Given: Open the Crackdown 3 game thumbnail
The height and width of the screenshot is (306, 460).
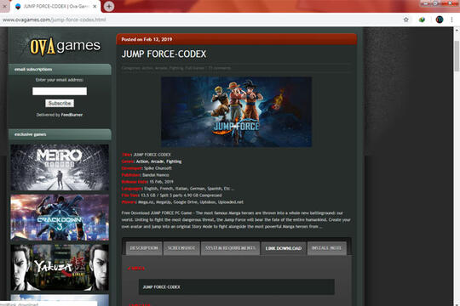Looking at the screenshot, I should click(60, 218).
